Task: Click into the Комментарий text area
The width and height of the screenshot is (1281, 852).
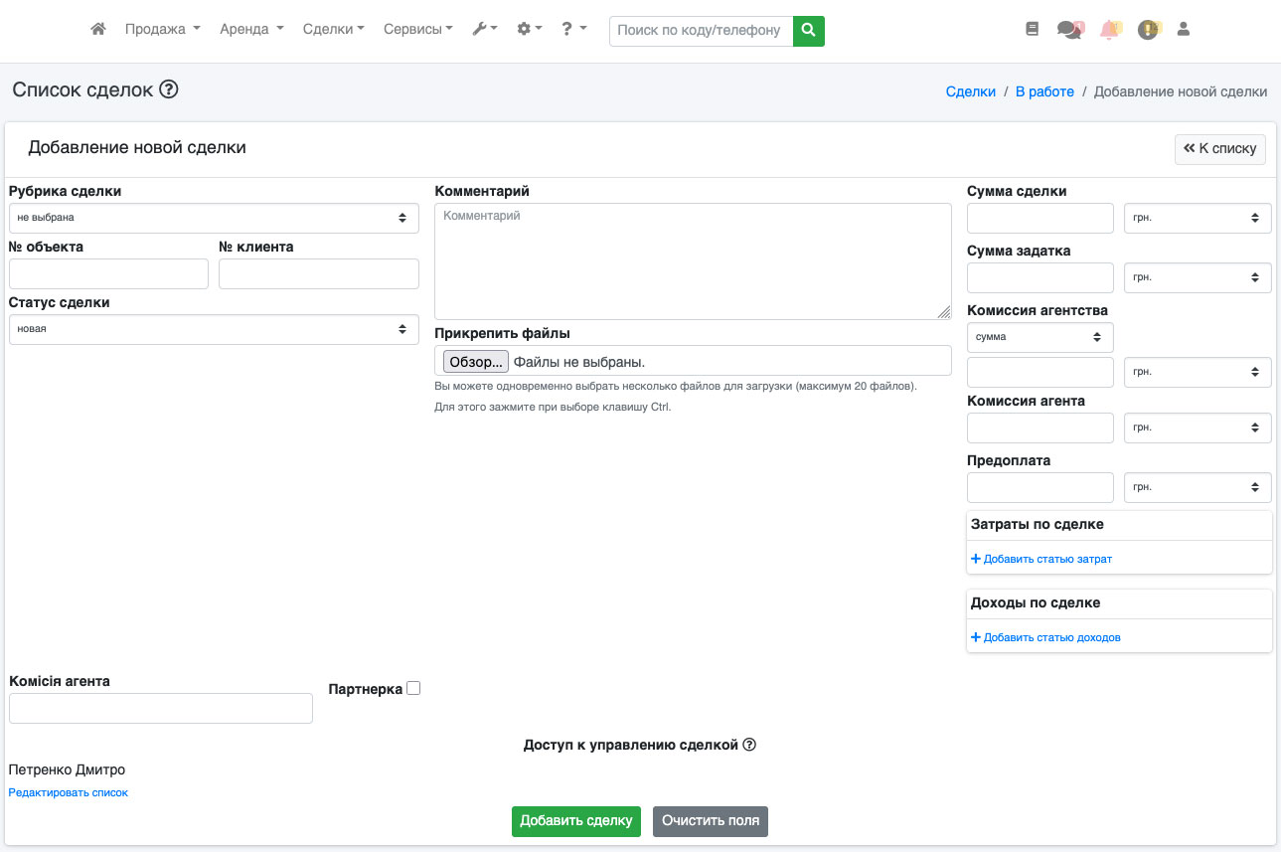Action: tap(693, 261)
